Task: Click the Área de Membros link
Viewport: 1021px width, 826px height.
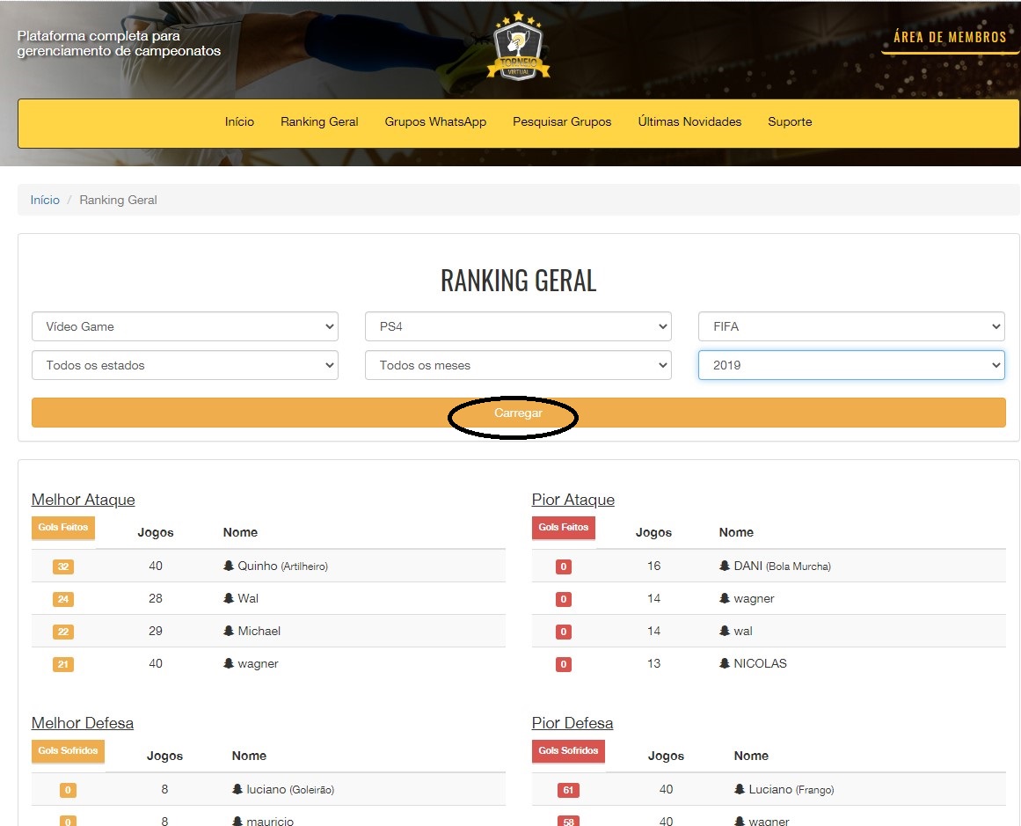Action: coord(950,38)
